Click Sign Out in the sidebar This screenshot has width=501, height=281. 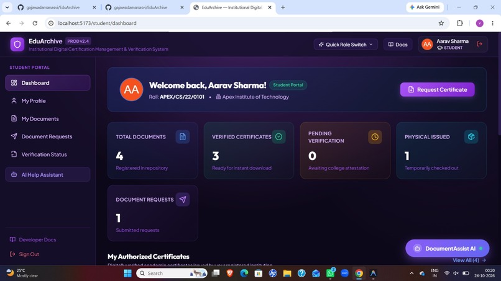pos(24,254)
